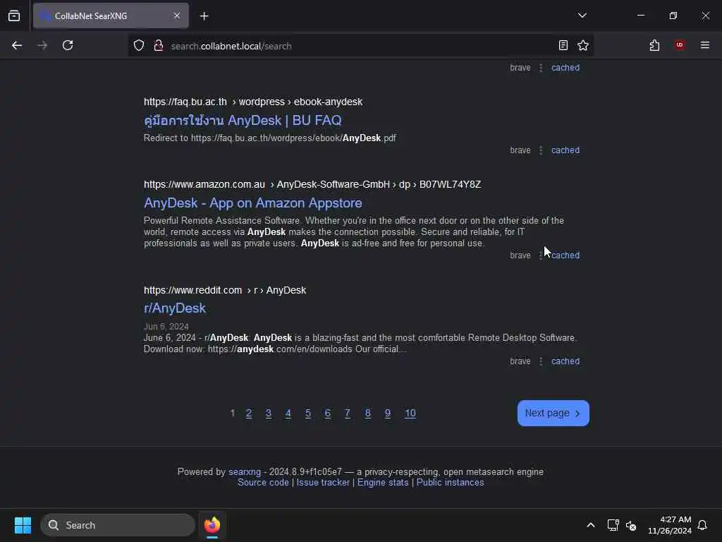Go to results page 6

tap(328, 414)
